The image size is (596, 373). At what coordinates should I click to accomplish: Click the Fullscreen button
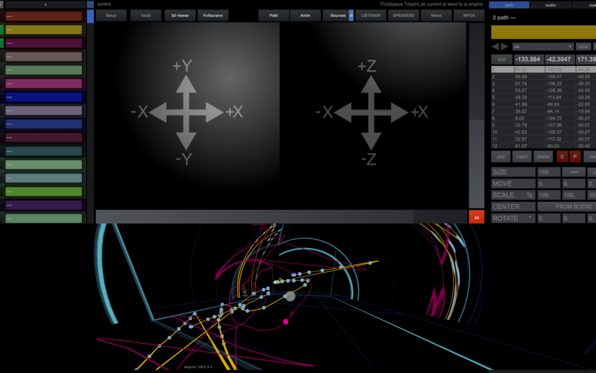pyautogui.click(x=213, y=15)
